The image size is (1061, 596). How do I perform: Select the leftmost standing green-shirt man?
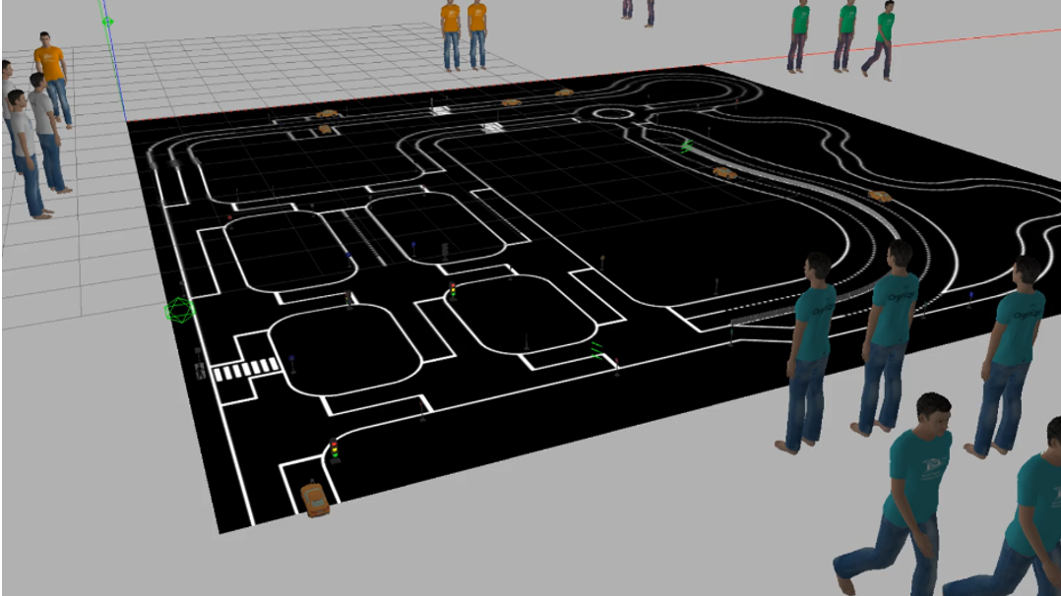[x=798, y=35]
